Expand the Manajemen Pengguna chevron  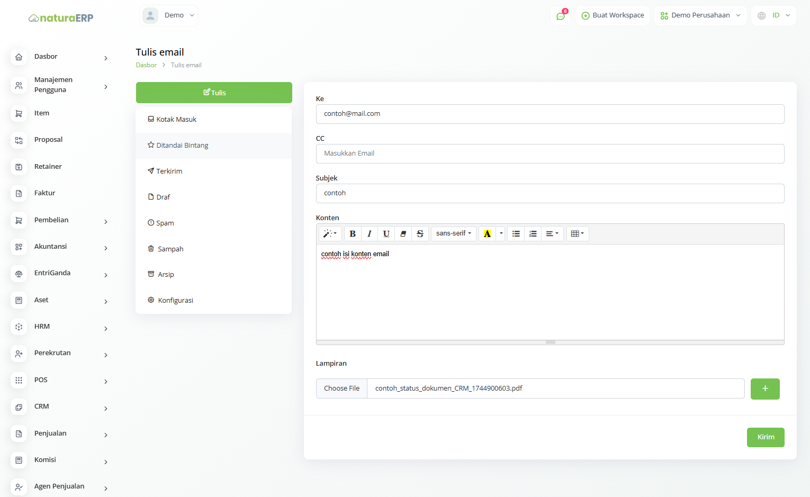(x=106, y=87)
